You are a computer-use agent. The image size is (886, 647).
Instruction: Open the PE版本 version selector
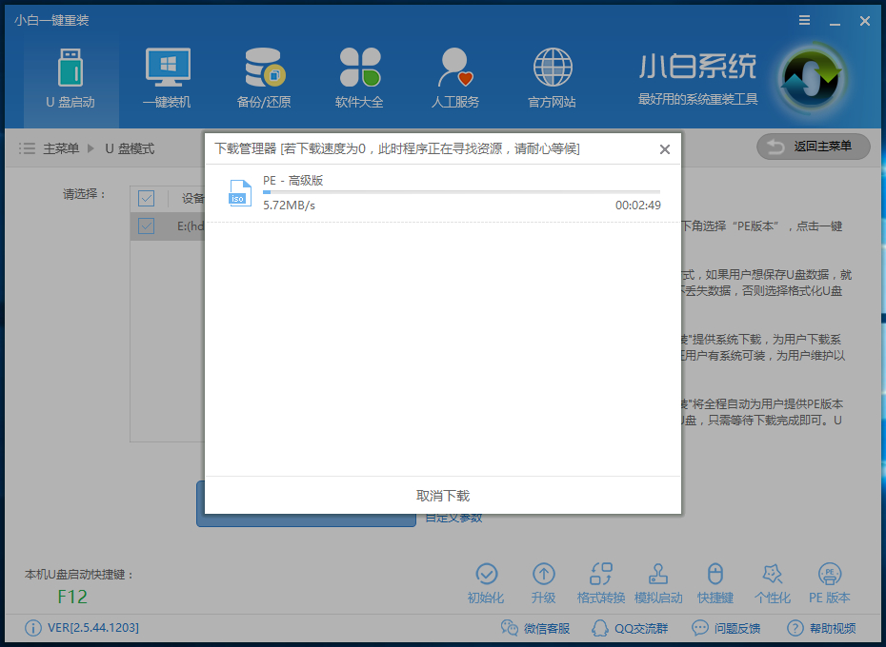[x=830, y=580]
